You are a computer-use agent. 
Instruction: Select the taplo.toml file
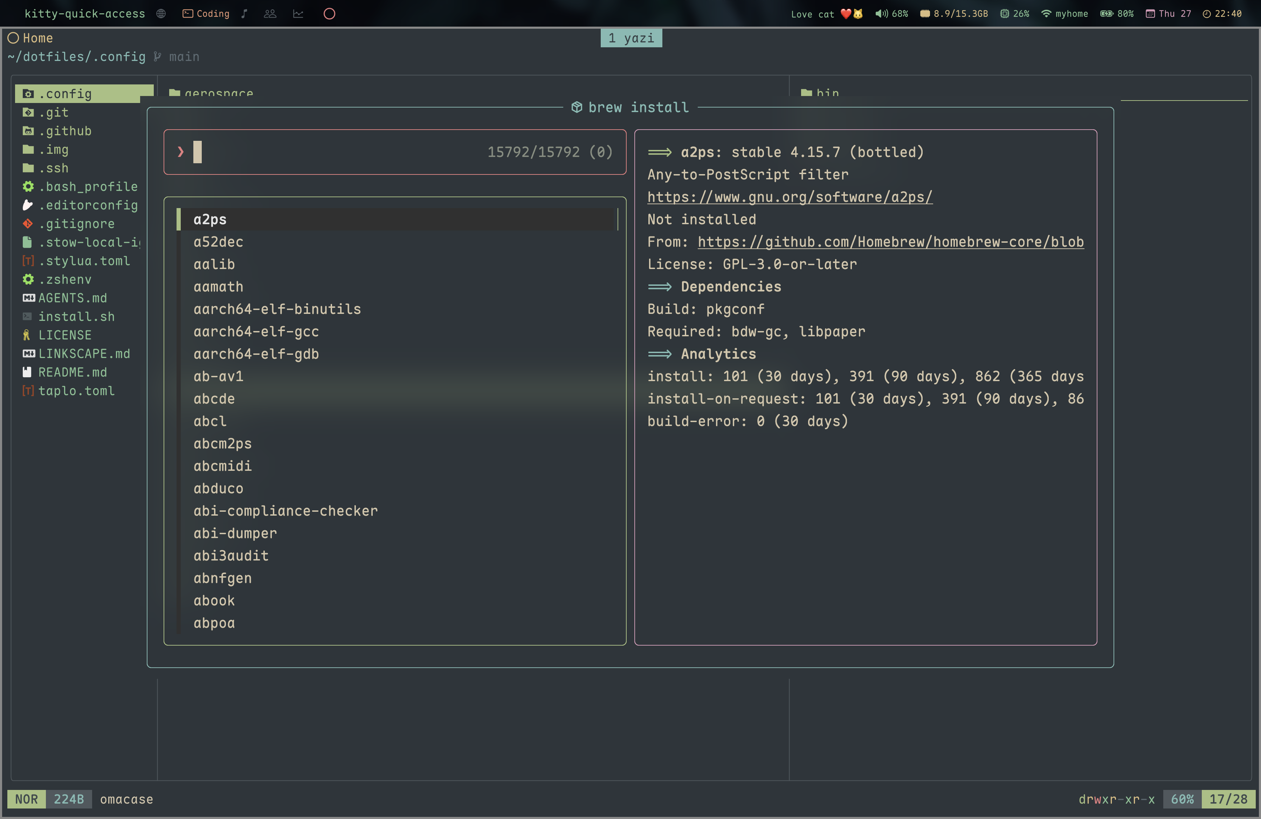click(x=68, y=391)
